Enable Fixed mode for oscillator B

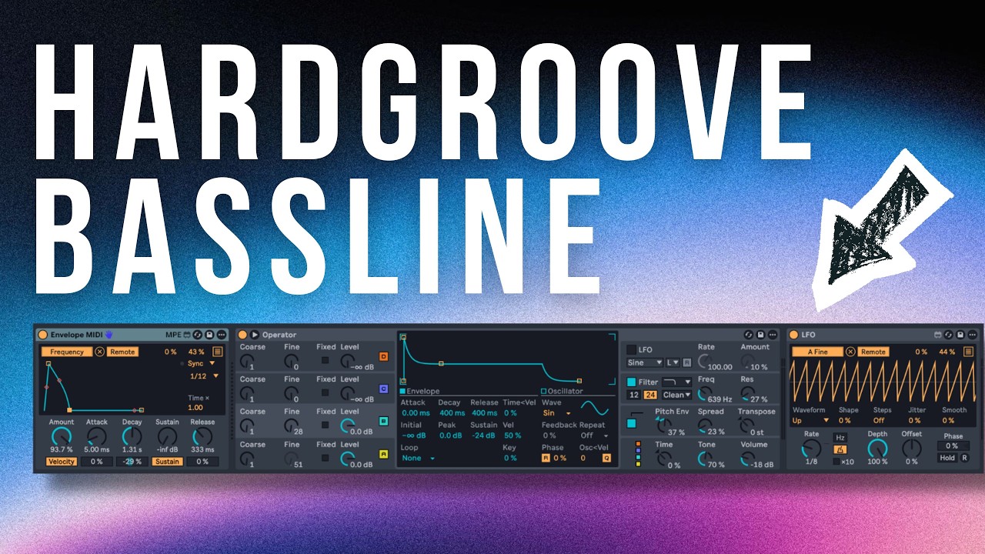pos(326,423)
